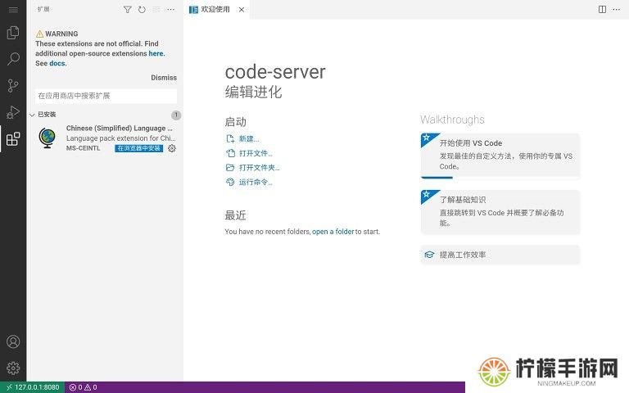Clear extensions search results icon
The image size is (629, 393).
click(x=156, y=10)
